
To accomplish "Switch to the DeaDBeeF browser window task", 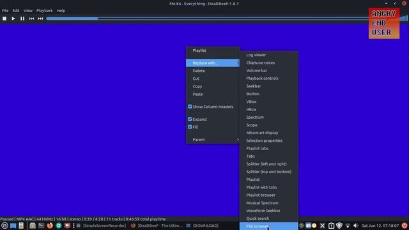I will 156,226.
